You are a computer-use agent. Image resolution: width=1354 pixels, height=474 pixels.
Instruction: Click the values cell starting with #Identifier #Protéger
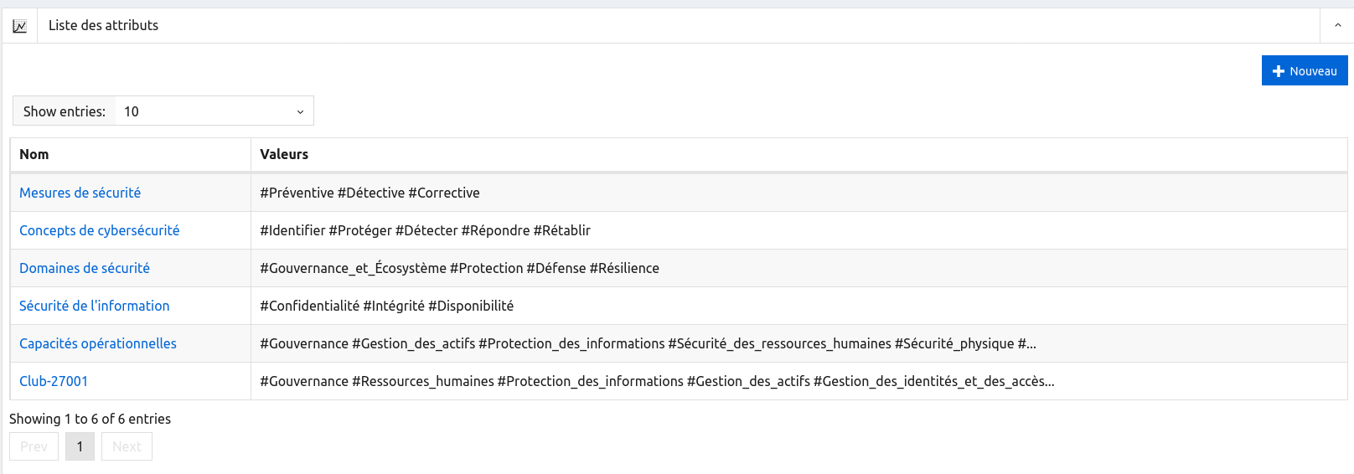click(x=425, y=230)
